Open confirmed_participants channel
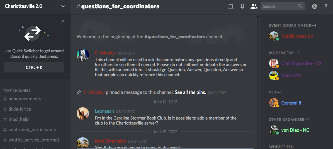Image resolution: width=333 pixels, height=149 pixels. 32,130
